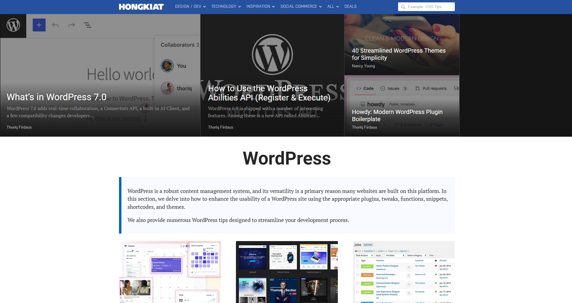This screenshot has height=303, width=572.
Task: Open What's in WordPress 7.0 article
Action: 57,97
